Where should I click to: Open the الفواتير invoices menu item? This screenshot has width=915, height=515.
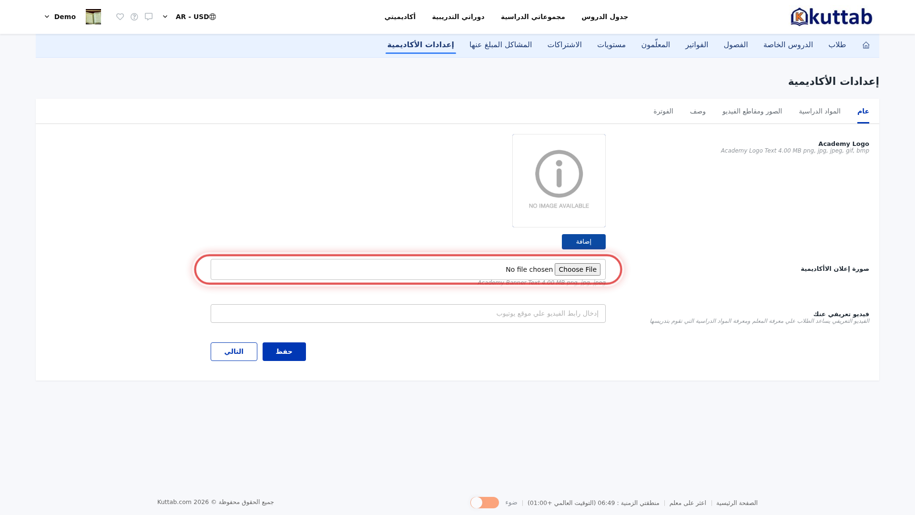pos(697,45)
